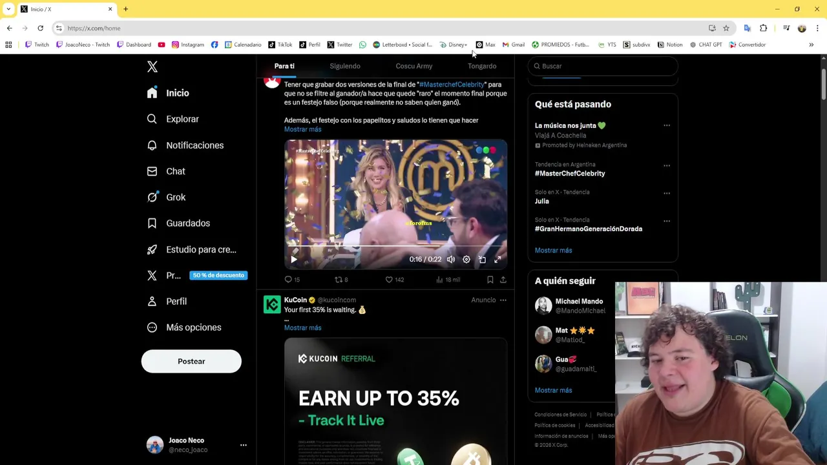Open options for #GranHermanoGeneraciónDorada trend
The image size is (827, 465).
point(667,221)
